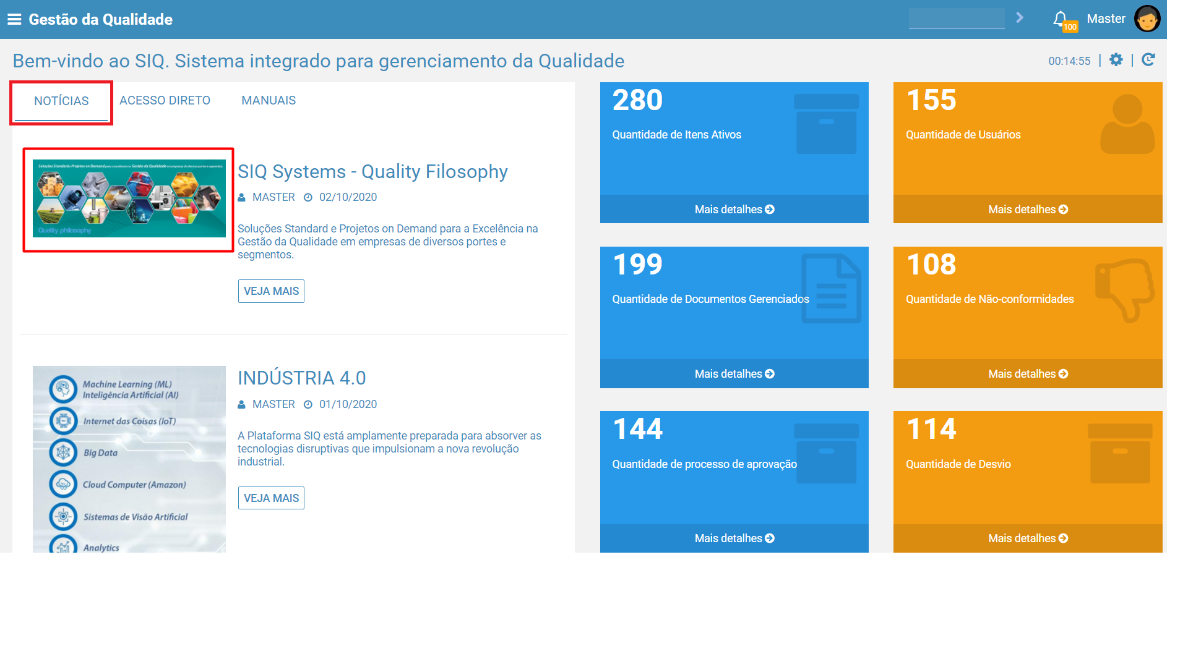This screenshot has height=646, width=1188.
Task: Open Mais detalhes for Desvio
Action: pos(1028,538)
